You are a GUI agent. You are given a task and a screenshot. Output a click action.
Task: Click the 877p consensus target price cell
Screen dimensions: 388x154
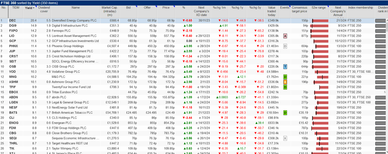304,36
